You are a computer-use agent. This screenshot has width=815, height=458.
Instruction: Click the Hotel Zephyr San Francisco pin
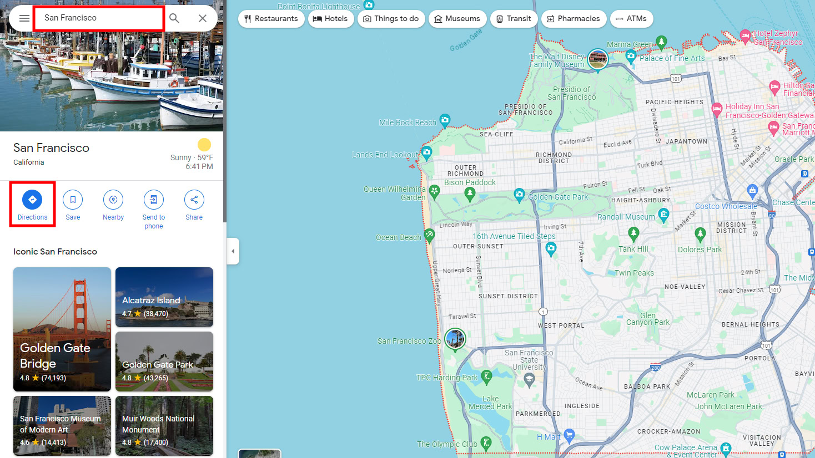coord(746,36)
